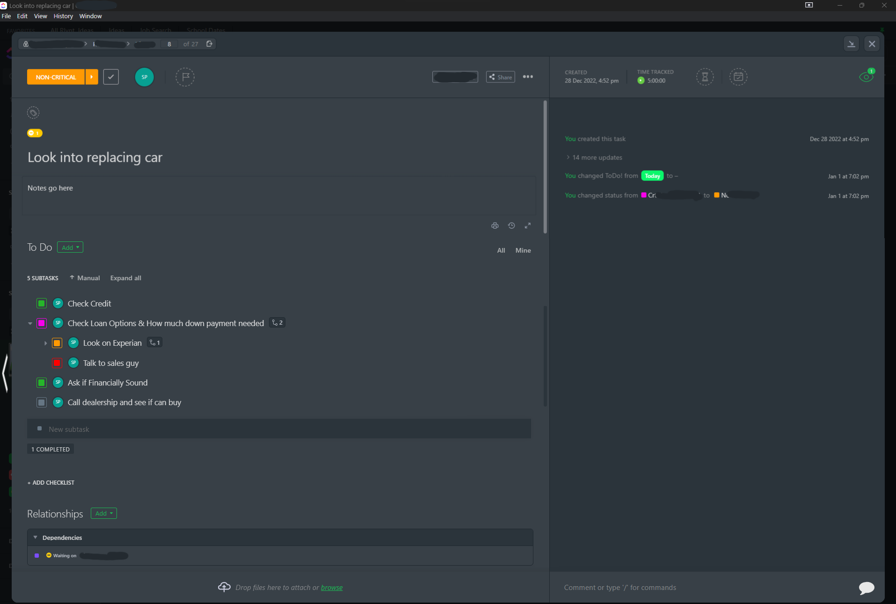Mark task complete with checkmark box
Screen dimensions: 896x604
[111, 77]
